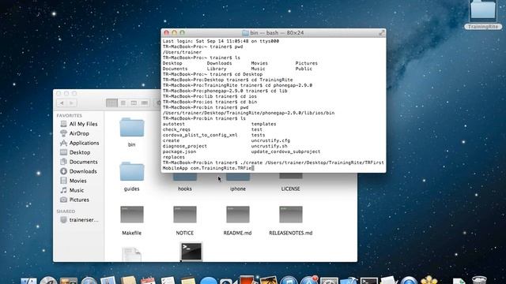The width and height of the screenshot is (506, 284).
Task: Click the SHARED sidebar heading
Action: (66, 211)
